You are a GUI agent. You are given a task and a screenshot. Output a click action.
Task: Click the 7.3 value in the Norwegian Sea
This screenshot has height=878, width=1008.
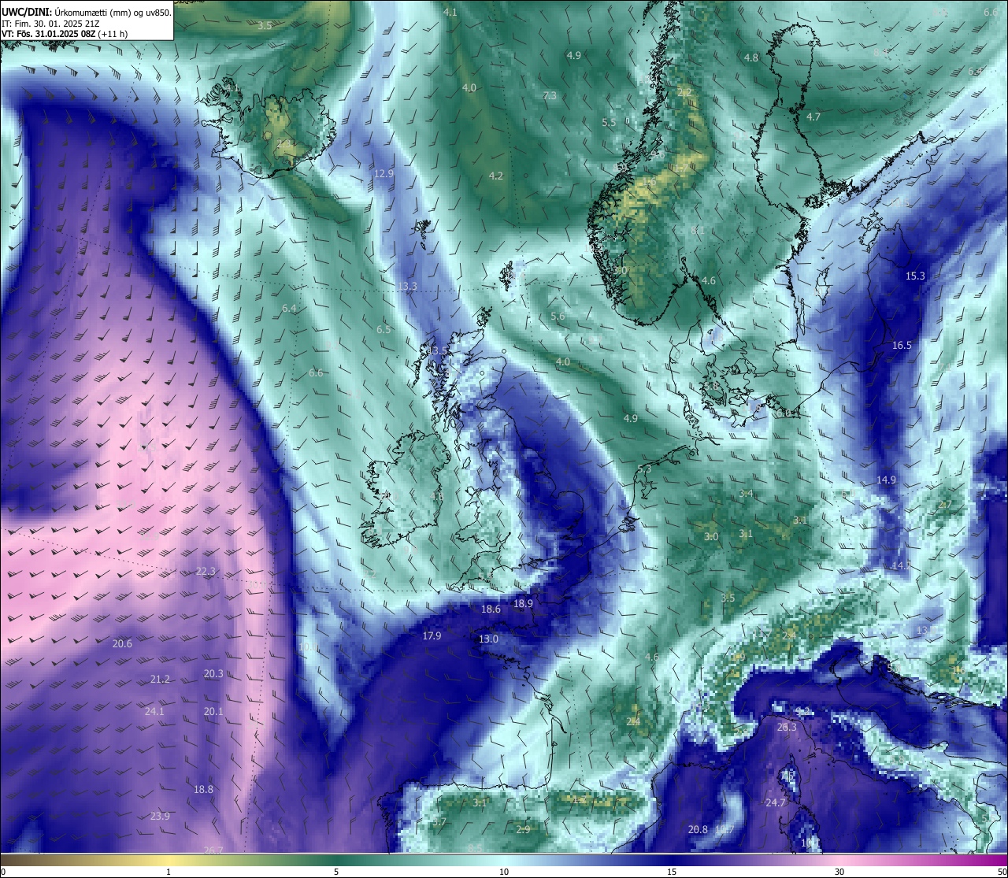550,95
